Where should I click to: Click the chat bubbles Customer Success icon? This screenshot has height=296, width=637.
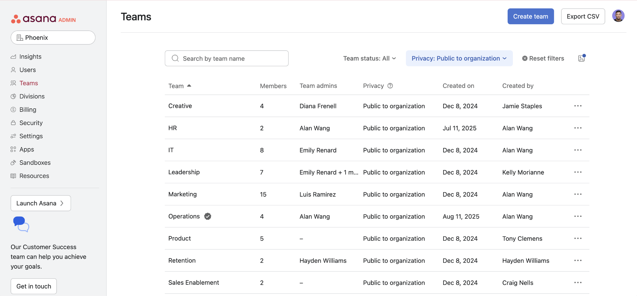(x=21, y=224)
